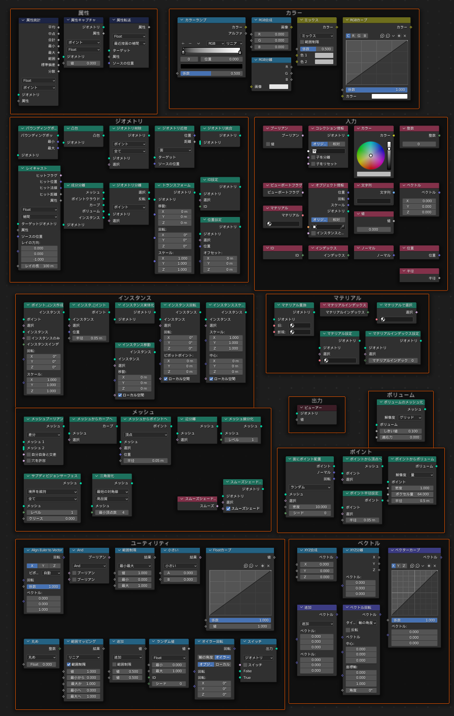
Task: Click the 位置 0.000 field in カラーランプ
Action: (x=221, y=59)
